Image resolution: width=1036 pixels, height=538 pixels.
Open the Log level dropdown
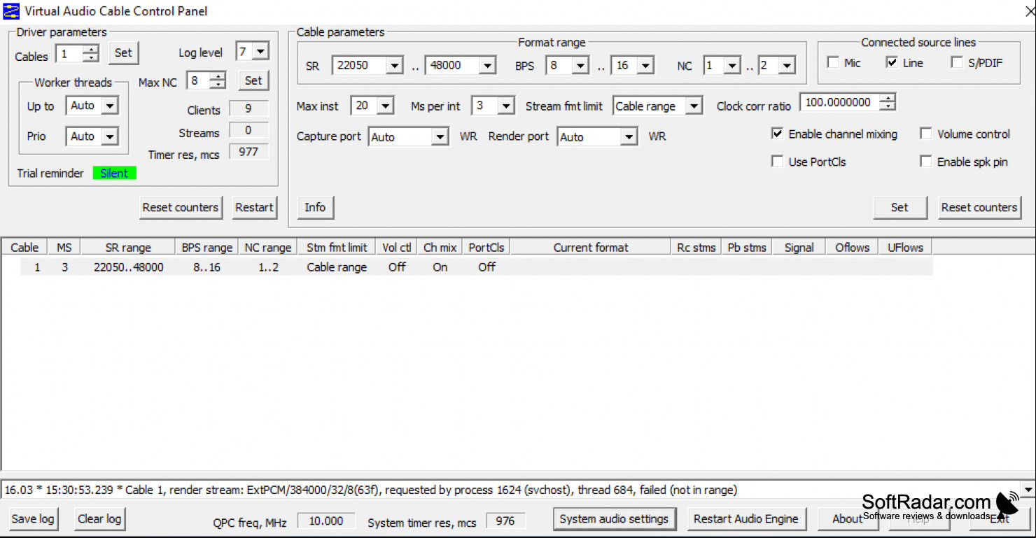260,52
